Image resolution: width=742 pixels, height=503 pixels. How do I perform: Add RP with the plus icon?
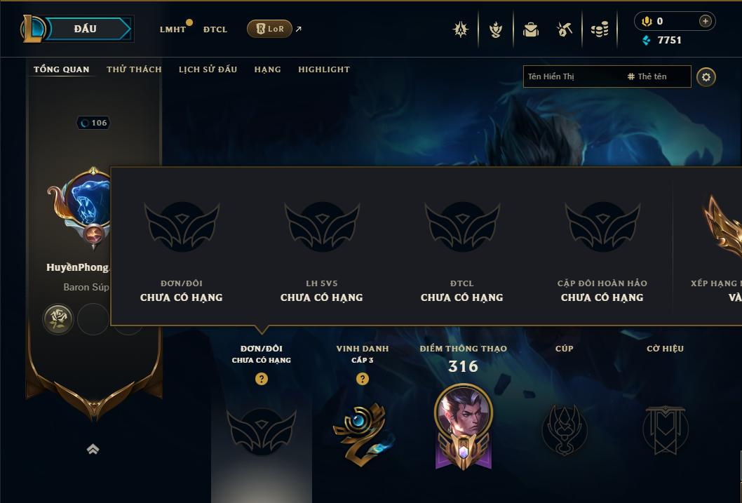(705, 21)
